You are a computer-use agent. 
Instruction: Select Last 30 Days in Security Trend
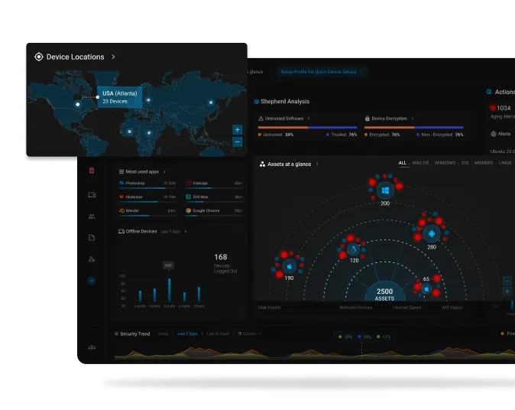[218, 334]
